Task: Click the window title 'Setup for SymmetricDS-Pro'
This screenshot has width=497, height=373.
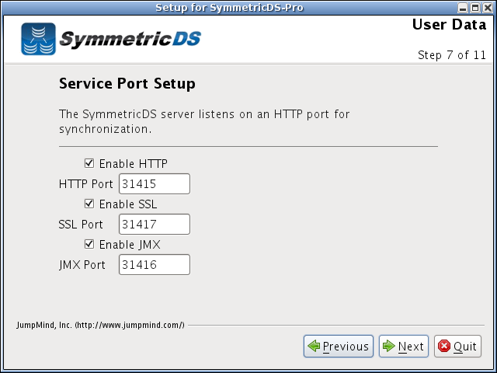Action: (230, 8)
